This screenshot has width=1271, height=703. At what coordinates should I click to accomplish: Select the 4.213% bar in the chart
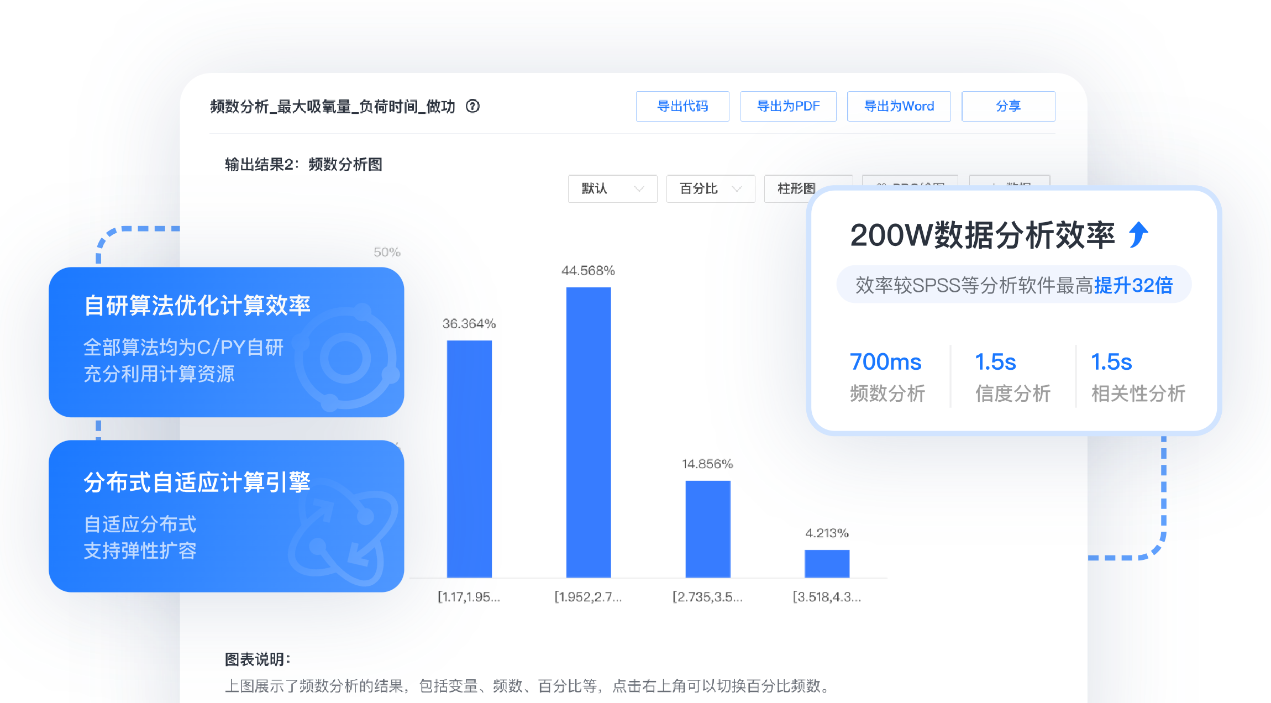pos(827,563)
